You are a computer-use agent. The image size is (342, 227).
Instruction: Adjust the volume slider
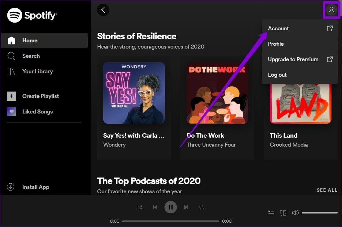point(319,213)
